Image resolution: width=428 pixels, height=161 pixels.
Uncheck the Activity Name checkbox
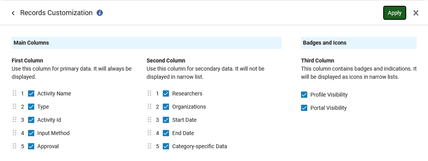[31, 93]
